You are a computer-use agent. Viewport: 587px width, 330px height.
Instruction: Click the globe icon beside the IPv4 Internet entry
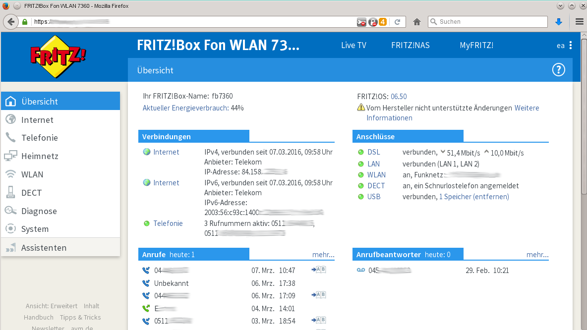[147, 152]
